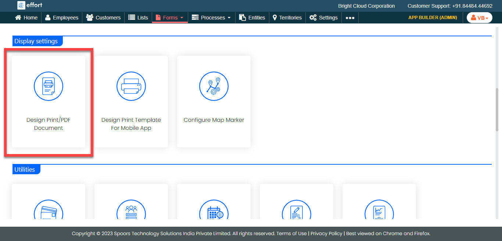Click the document with pencil icon under Utilities

(297, 211)
